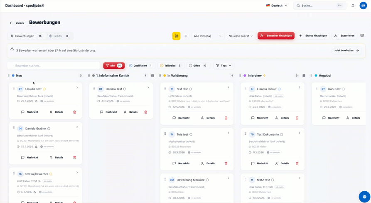Grab the drag handle on Daniela Test card
The width and height of the screenshot is (371, 203).
point(94,88)
